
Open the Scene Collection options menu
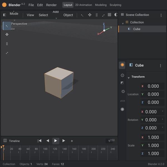coord(161,15)
